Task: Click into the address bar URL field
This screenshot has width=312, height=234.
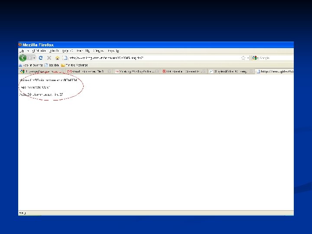Action: [x=154, y=58]
